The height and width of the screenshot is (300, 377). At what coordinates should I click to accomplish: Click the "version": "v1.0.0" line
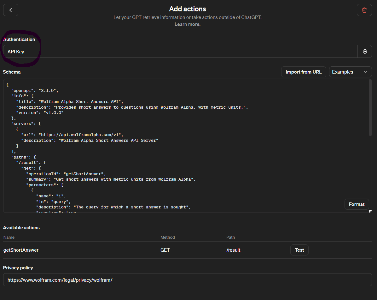pyautogui.click(x=40, y=113)
